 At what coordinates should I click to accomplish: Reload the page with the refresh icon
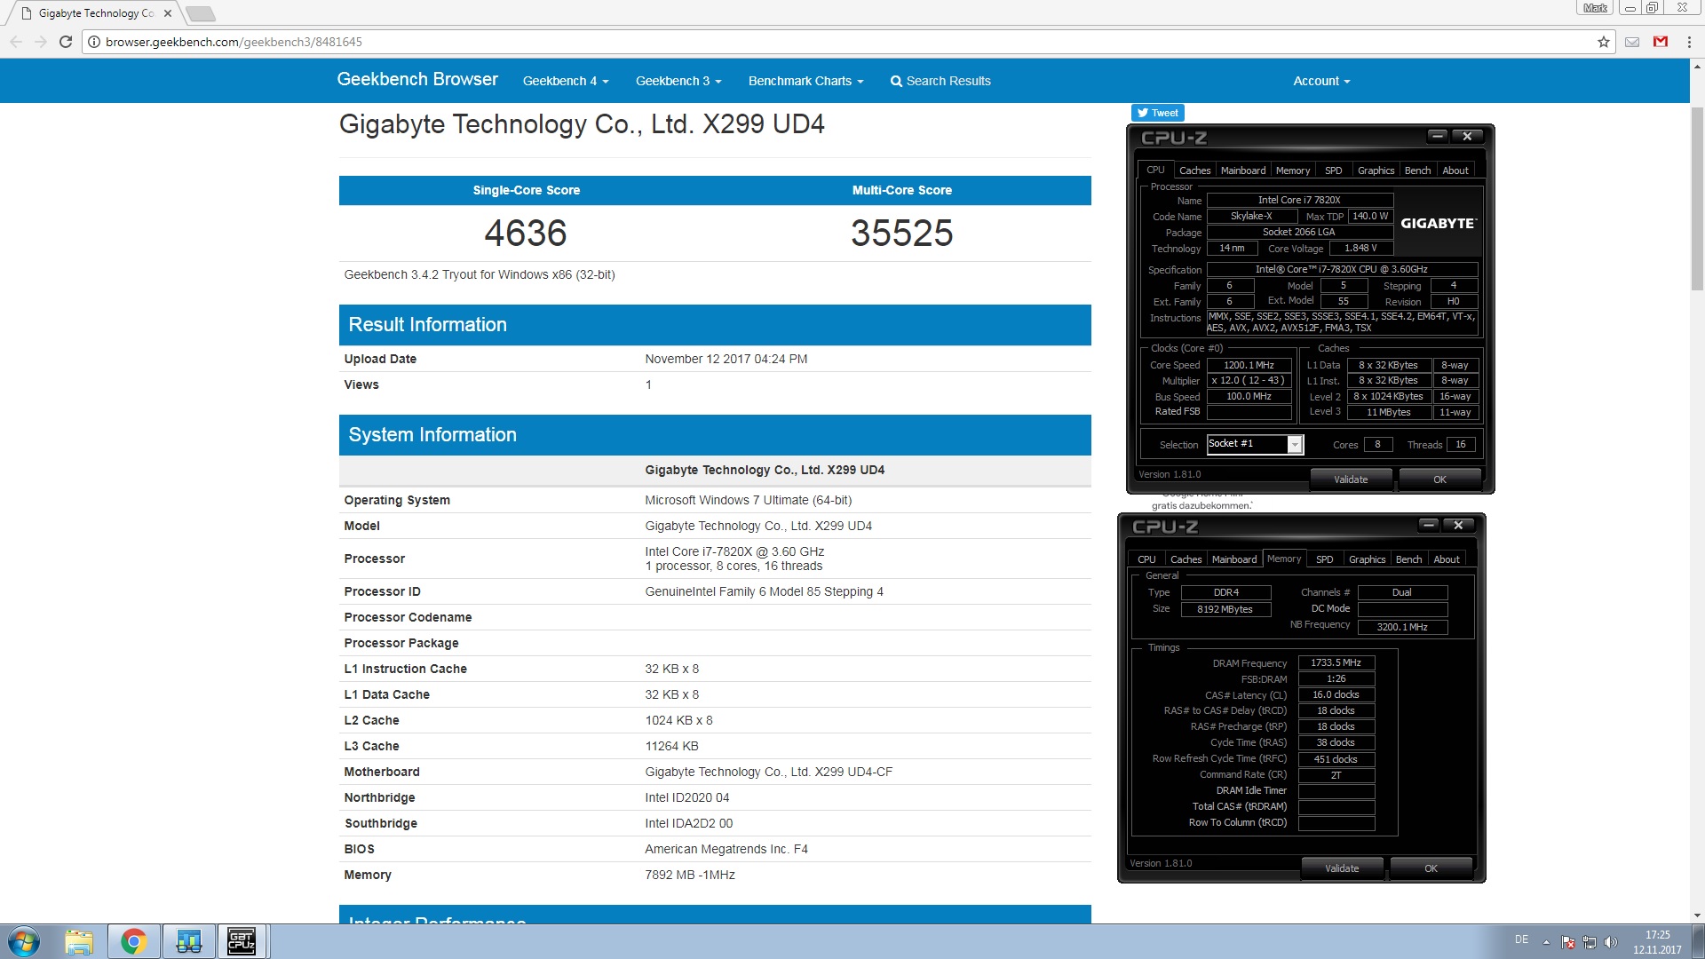66,42
